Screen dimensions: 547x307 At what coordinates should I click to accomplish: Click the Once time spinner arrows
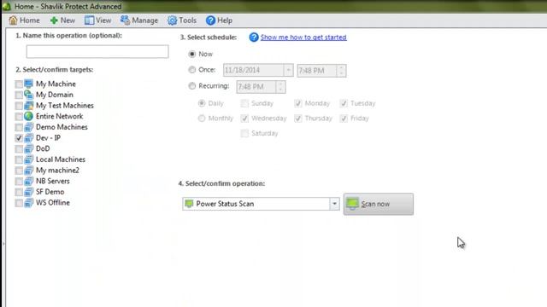pos(341,71)
